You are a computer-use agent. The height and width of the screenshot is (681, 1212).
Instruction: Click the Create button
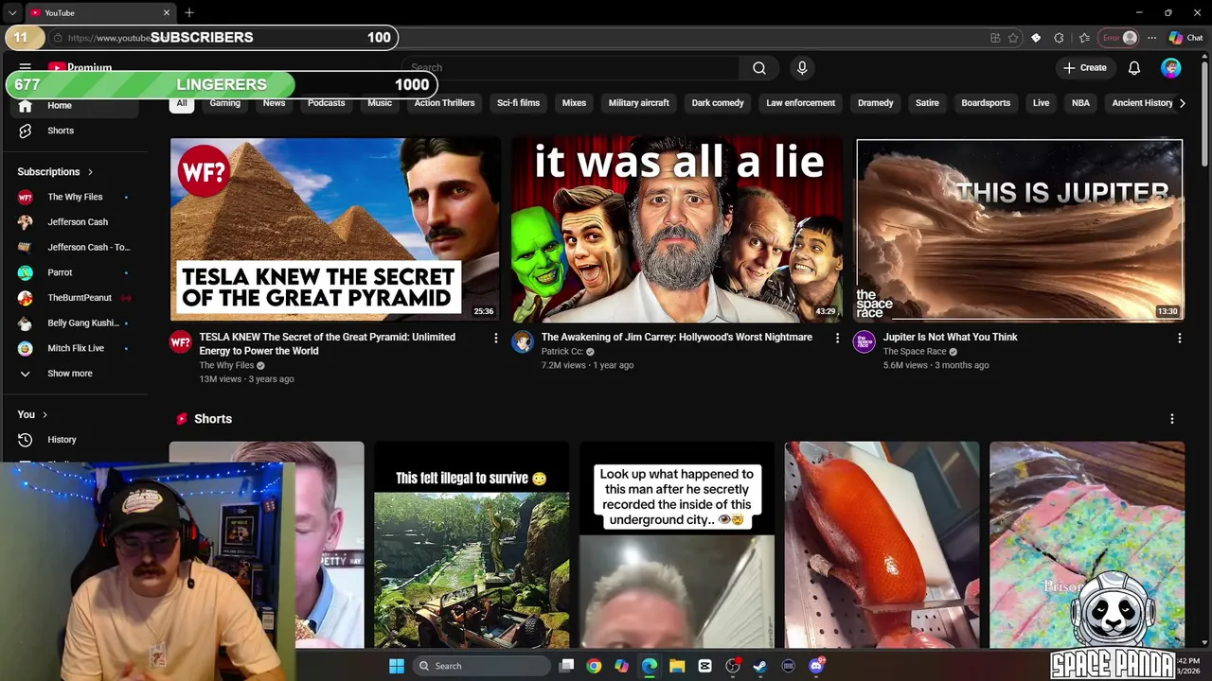(1085, 68)
